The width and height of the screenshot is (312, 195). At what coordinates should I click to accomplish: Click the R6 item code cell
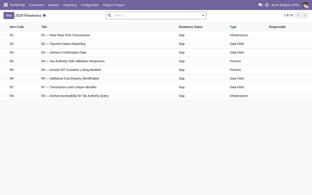point(12,79)
